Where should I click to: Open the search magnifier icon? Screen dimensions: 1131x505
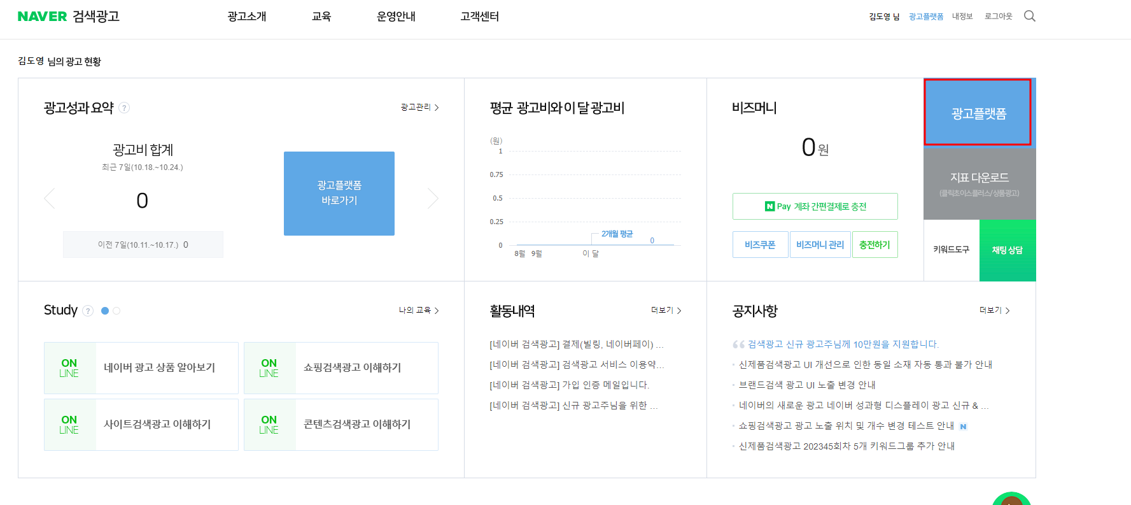point(1029,16)
